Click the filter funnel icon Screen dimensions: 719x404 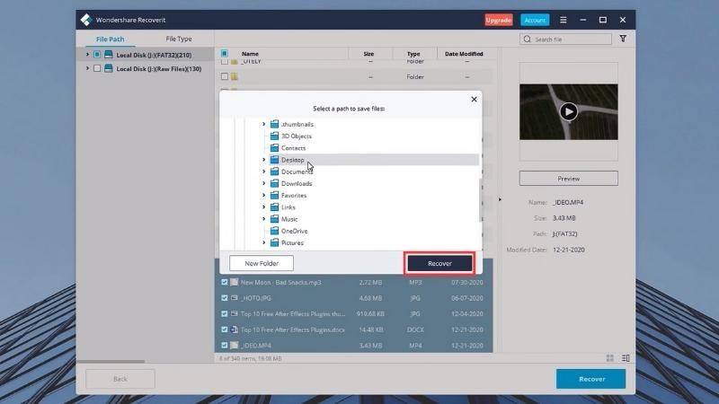click(x=623, y=40)
